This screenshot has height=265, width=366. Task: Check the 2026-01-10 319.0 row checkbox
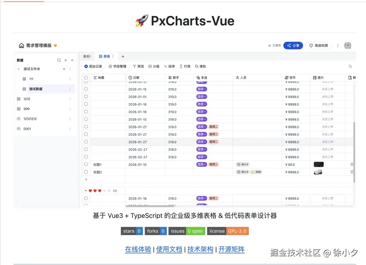86,119
